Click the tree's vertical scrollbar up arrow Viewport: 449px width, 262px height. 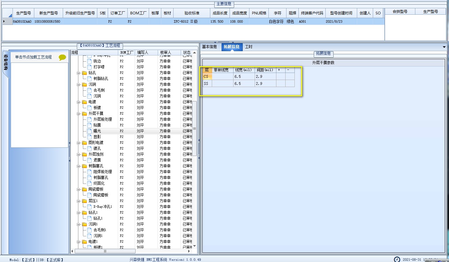point(194,53)
